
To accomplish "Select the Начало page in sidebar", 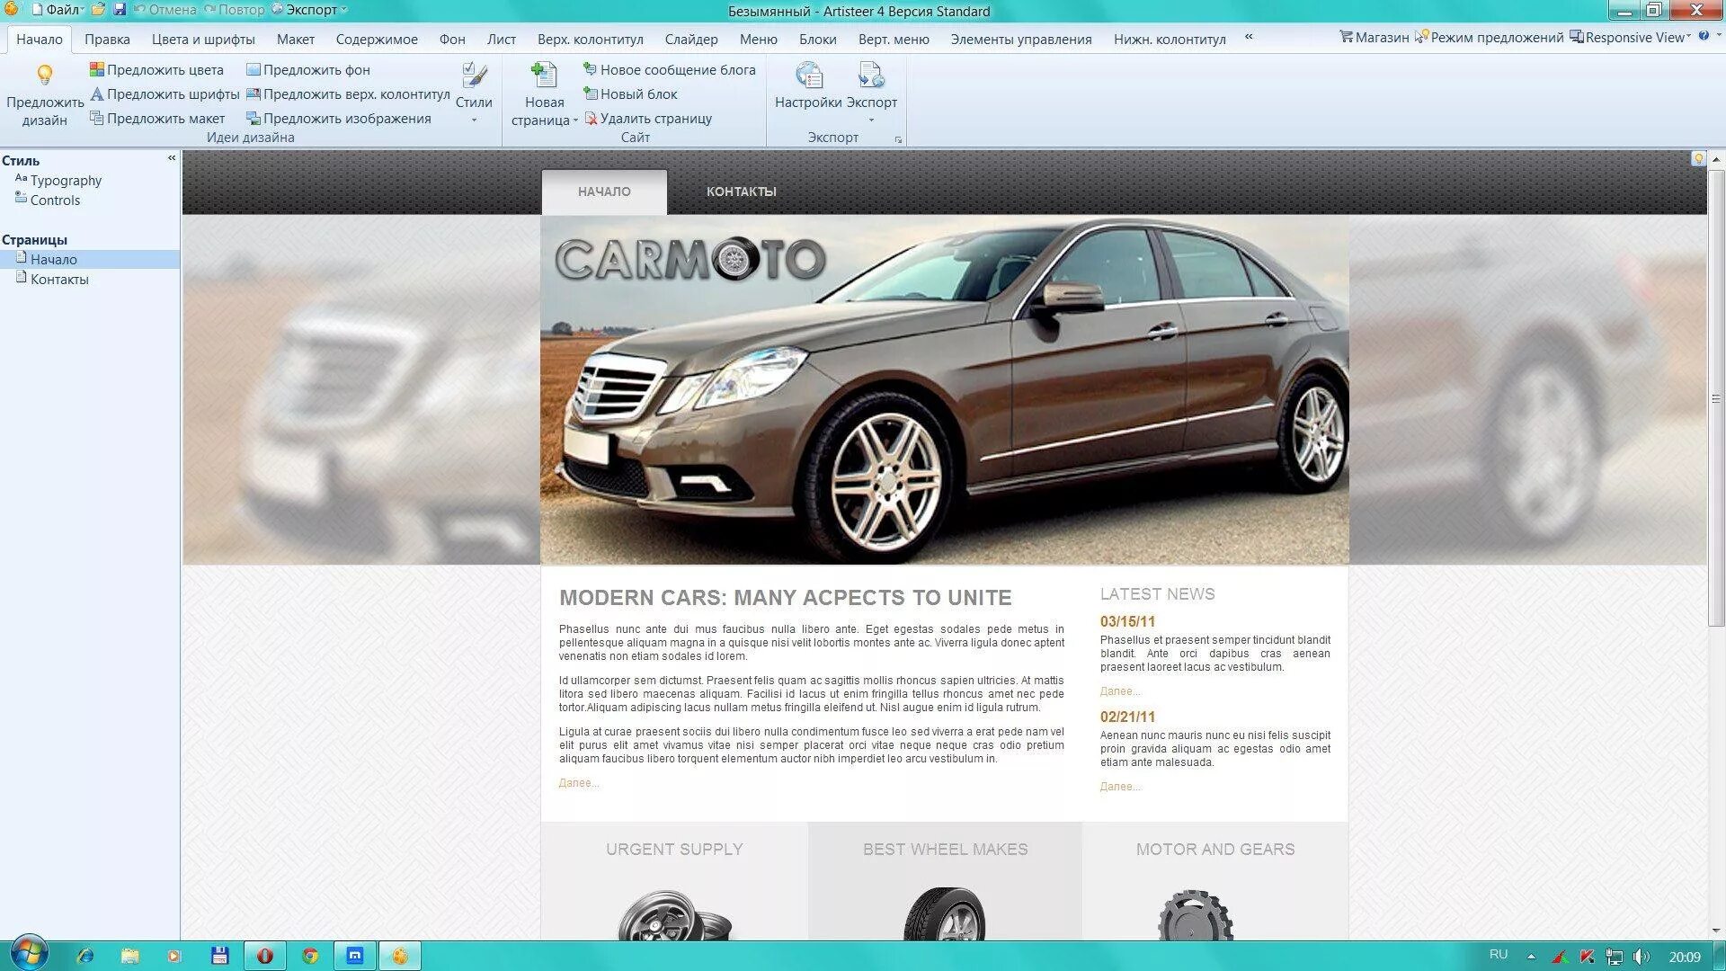I will click(90, 260).
